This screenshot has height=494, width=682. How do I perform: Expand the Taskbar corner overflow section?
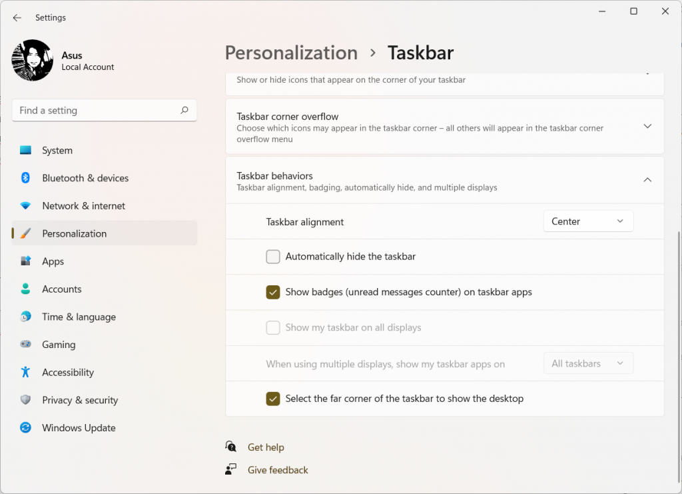(647, 125)
